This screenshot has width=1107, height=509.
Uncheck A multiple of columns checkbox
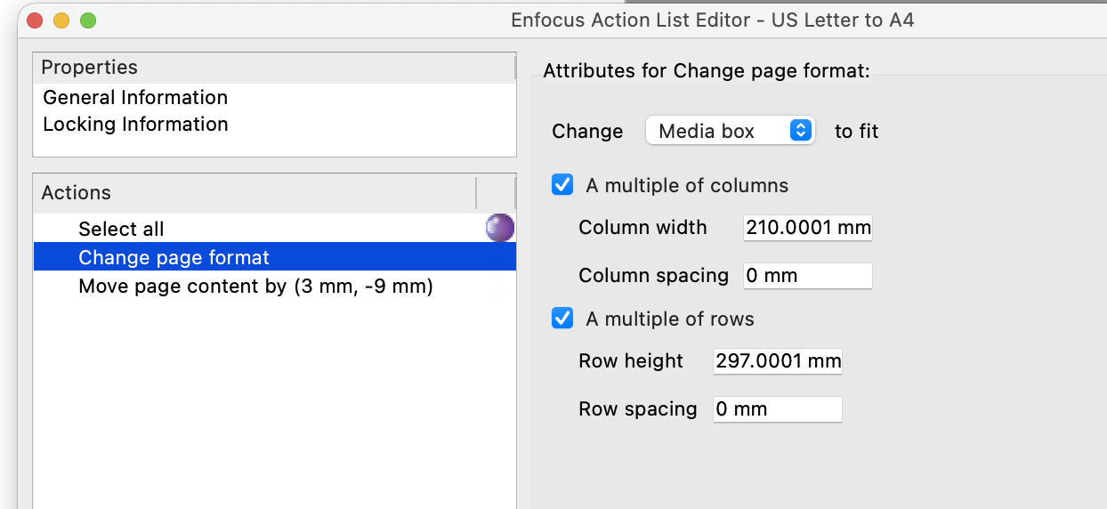click(x=562, y=185)
